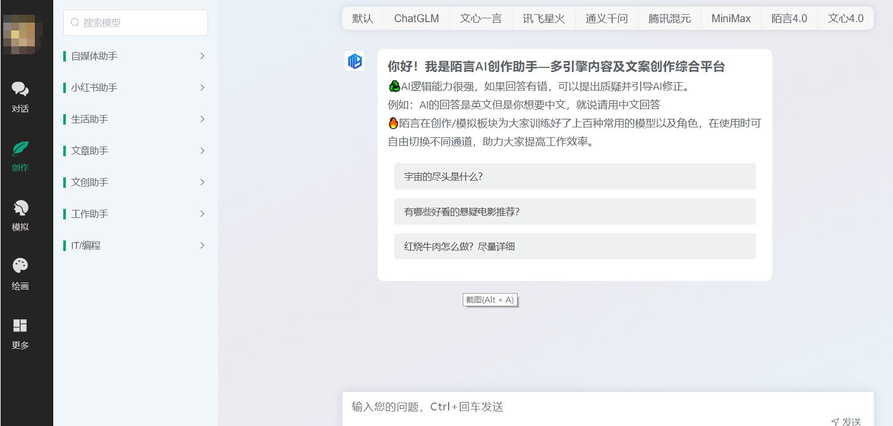Click the 发送 paper-plane send button

coord(846,421)
